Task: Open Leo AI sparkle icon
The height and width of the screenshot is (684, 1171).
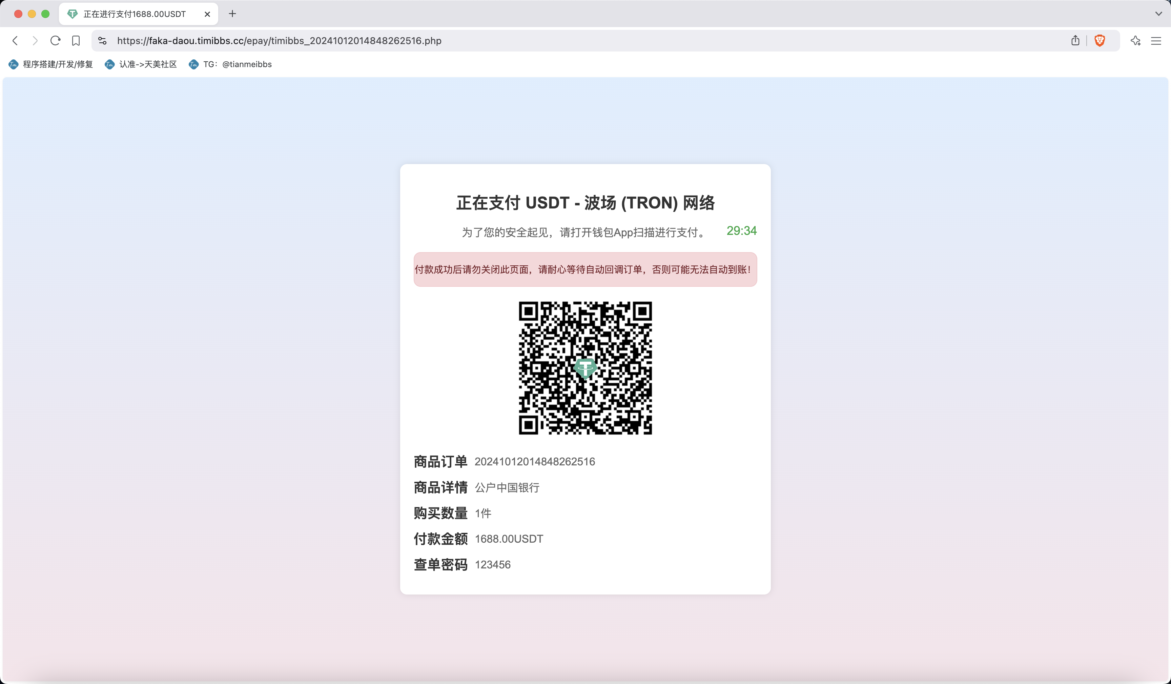Action: (1136, 41)
